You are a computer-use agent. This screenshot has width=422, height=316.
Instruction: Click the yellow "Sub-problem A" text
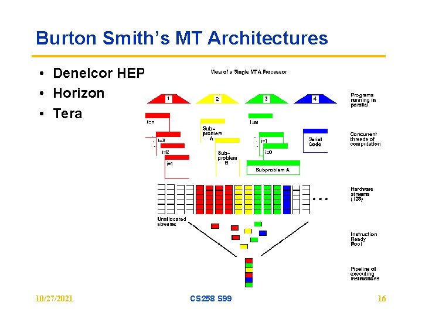tap(212, 133)
